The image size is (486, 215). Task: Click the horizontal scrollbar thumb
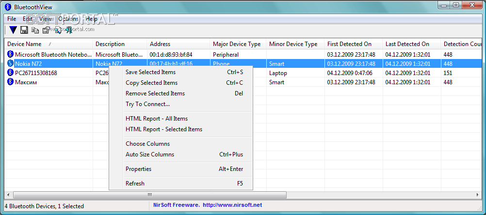[150, 195]
